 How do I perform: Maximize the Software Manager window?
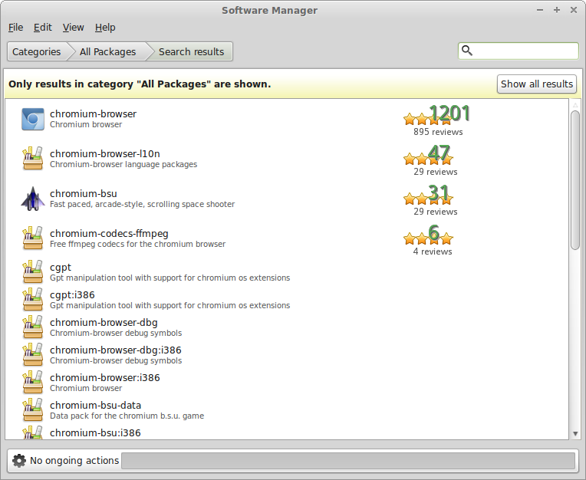click(557, 10)
